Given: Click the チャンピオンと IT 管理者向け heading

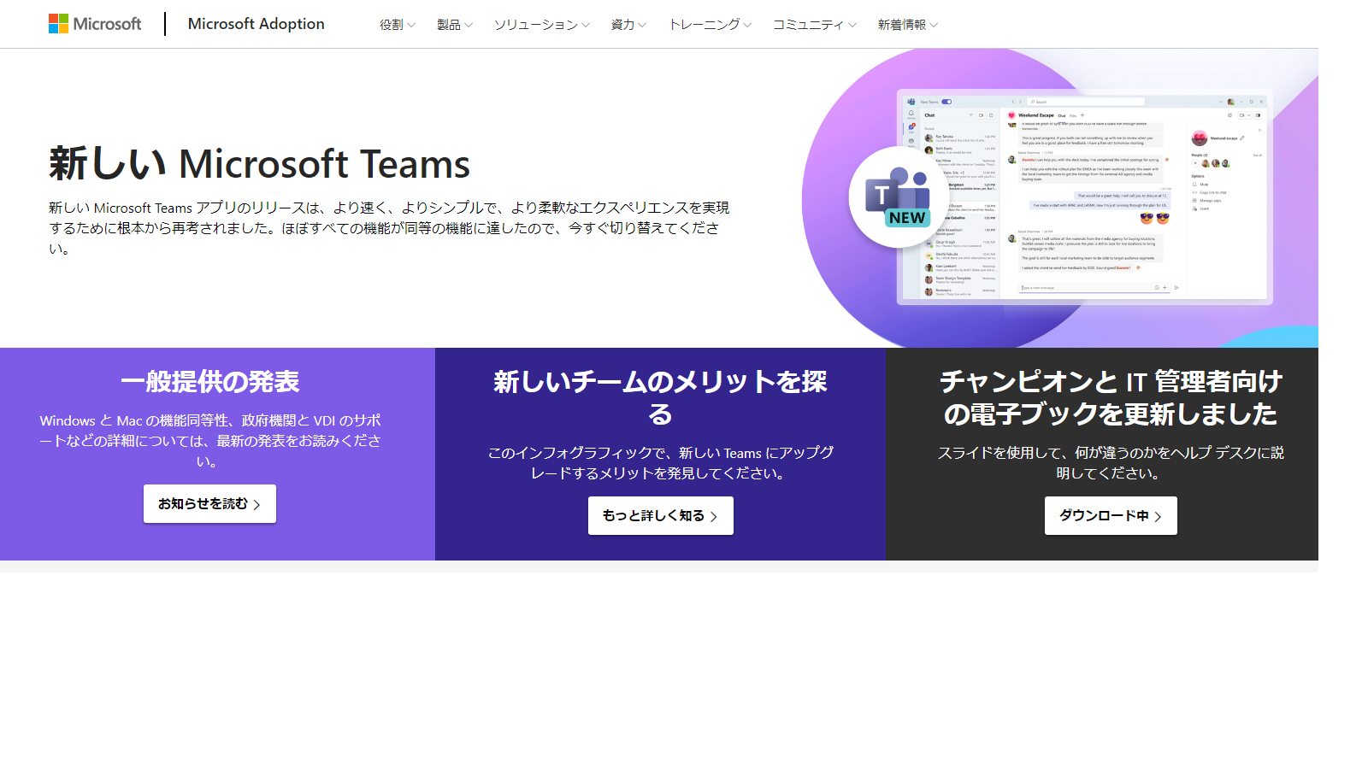Looking at the screenshot, I should 1111,397.
